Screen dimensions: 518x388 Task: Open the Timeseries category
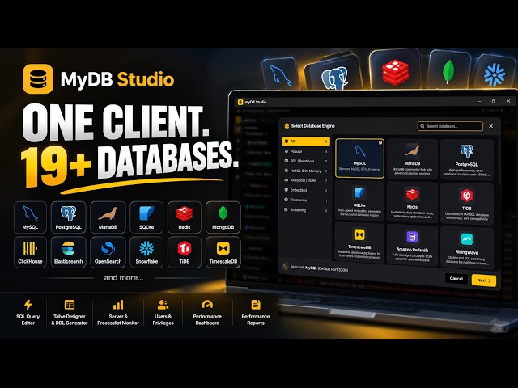[306, 200]
